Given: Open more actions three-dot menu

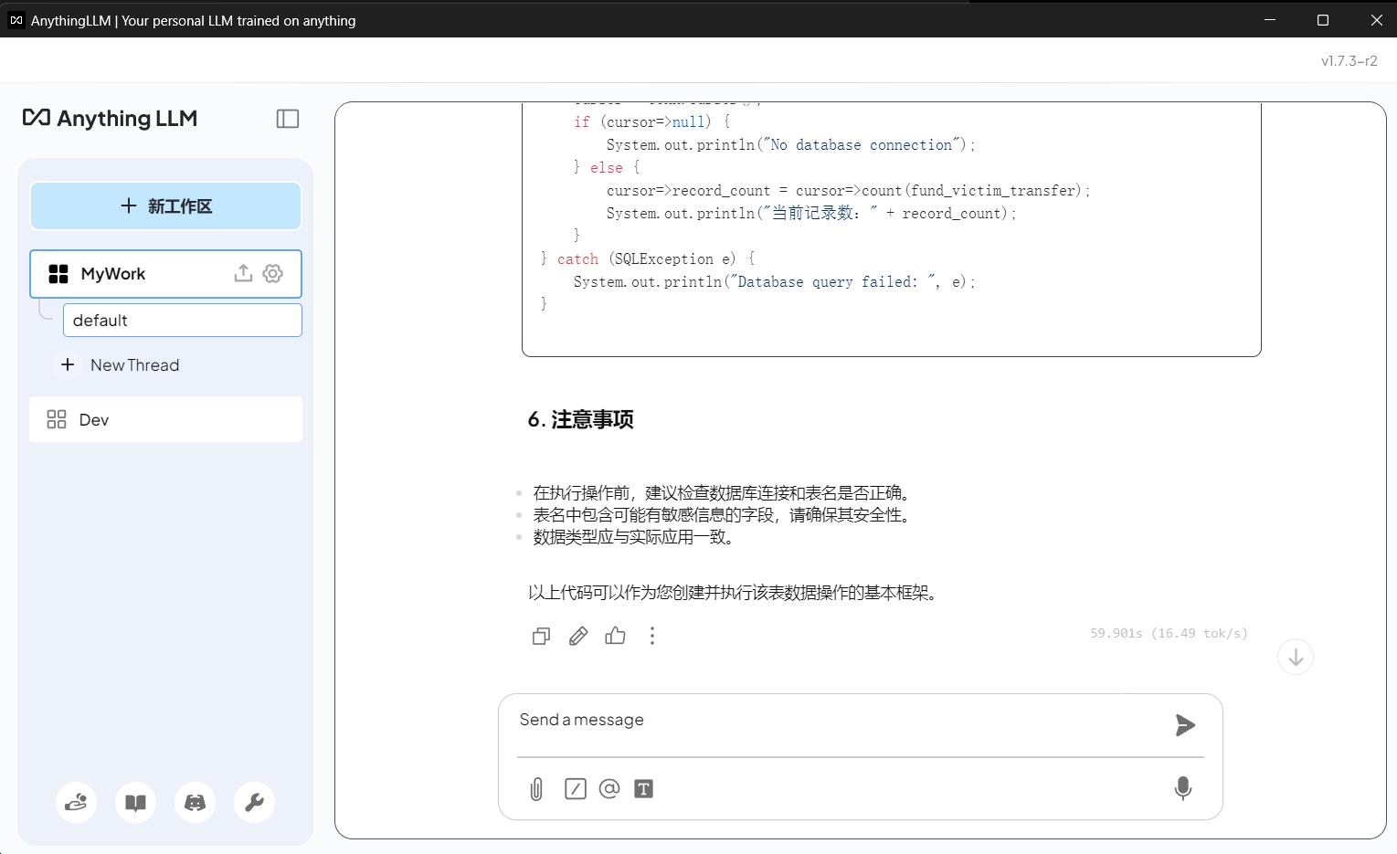Looking at the screenshot, I should (x=652, y=636).
